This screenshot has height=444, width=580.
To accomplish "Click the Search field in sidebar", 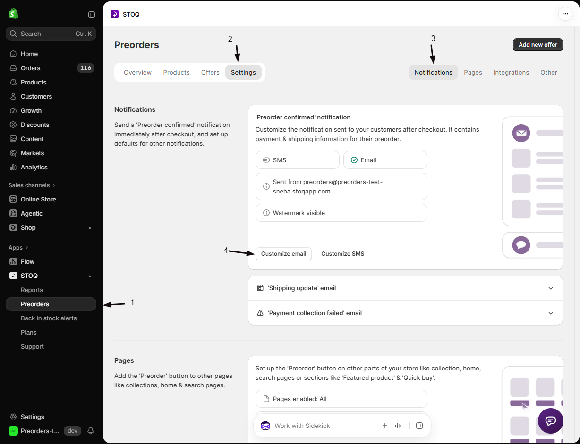I will pos(51,34).
